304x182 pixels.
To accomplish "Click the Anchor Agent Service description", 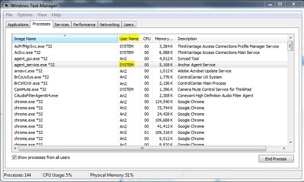I will pos(196,65).
